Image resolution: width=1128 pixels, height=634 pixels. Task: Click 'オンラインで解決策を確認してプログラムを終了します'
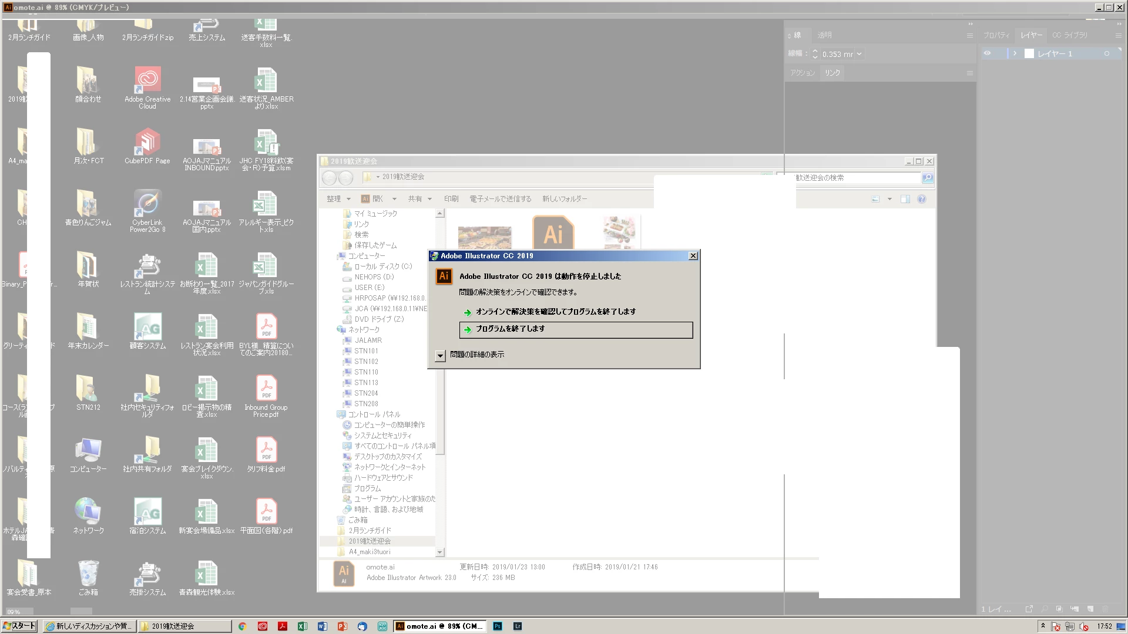(x=555, y=312)
